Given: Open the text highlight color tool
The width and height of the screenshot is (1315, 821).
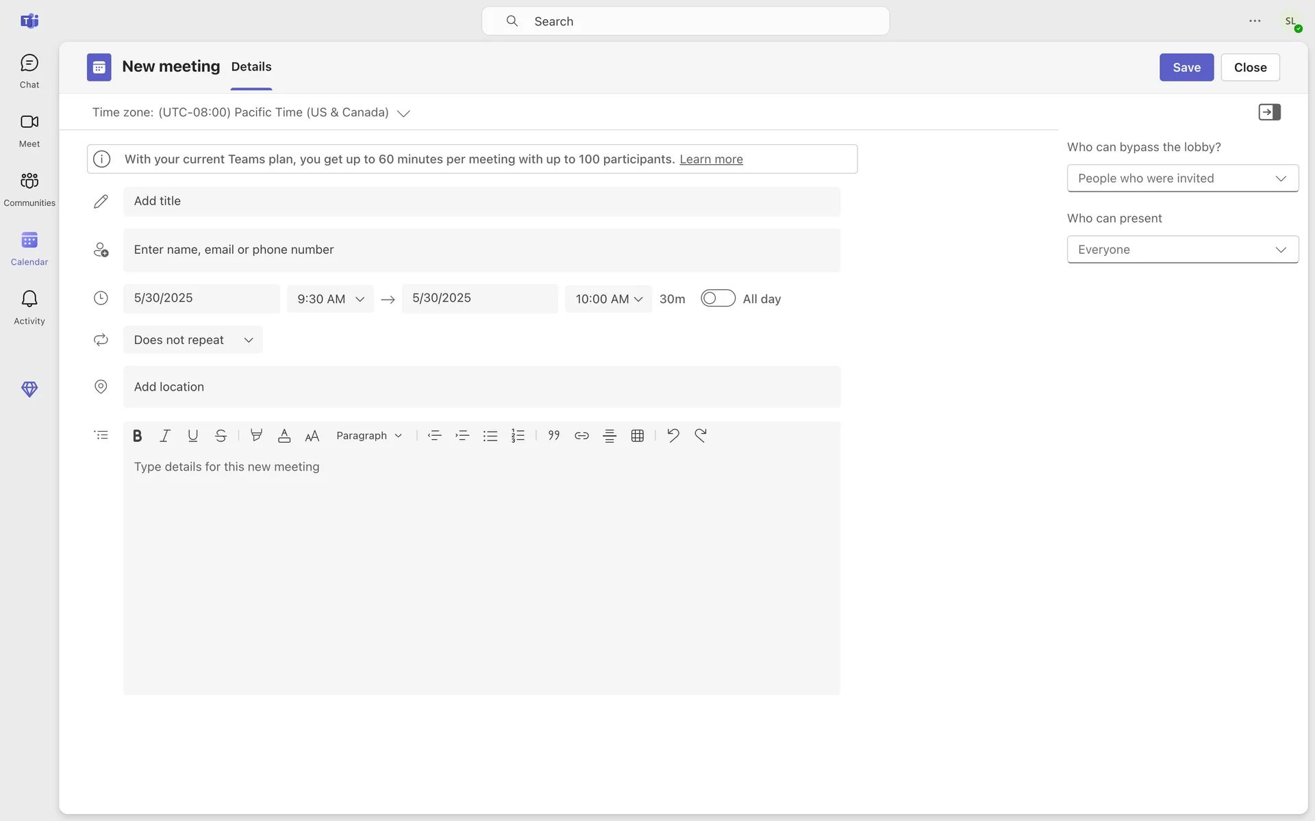Looking at the screenshot, I should [x=256, y=436].
